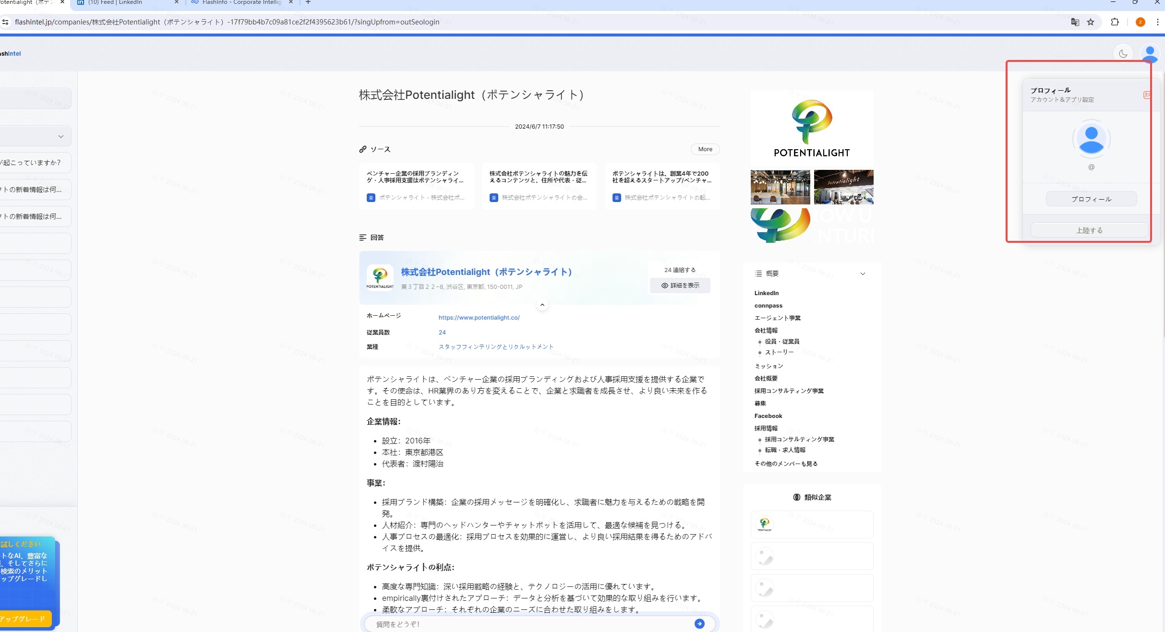This screenshot has width=1165, height=632.
Task: Click the 概要 list icon
Action: [758, 274]
